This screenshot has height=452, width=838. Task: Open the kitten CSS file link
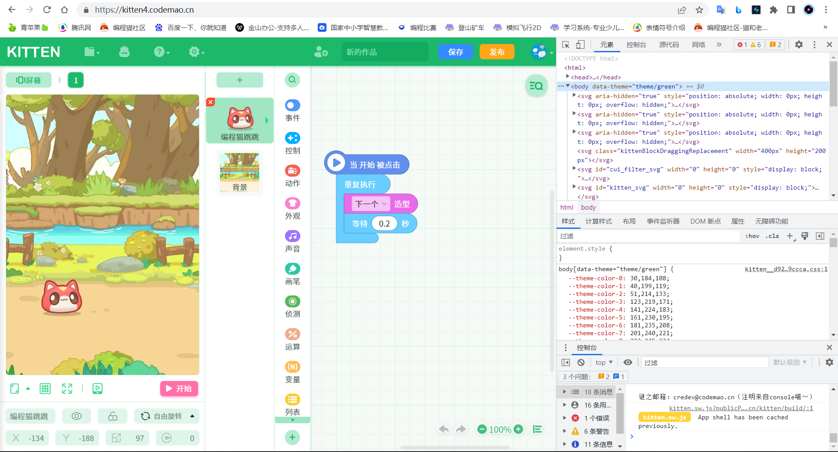pyautogui.click(x=786, y=269)
